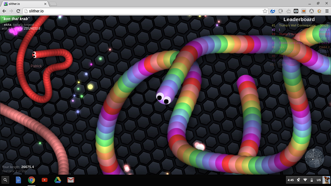Open the grey swirl extension icon
The height and width of the screenshot is (186, 331).
(281, 11)
